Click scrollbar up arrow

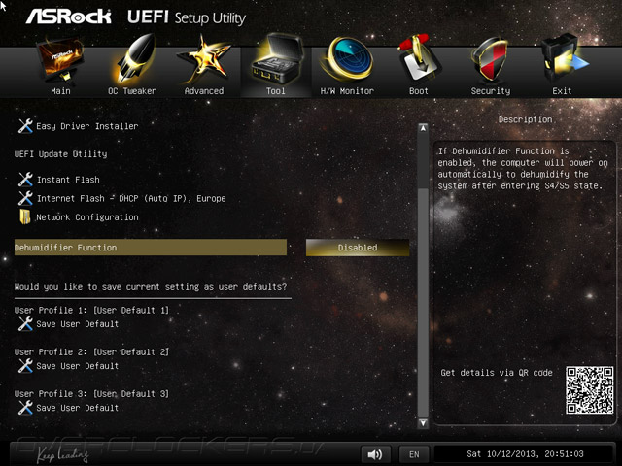[x=424, y=128]
